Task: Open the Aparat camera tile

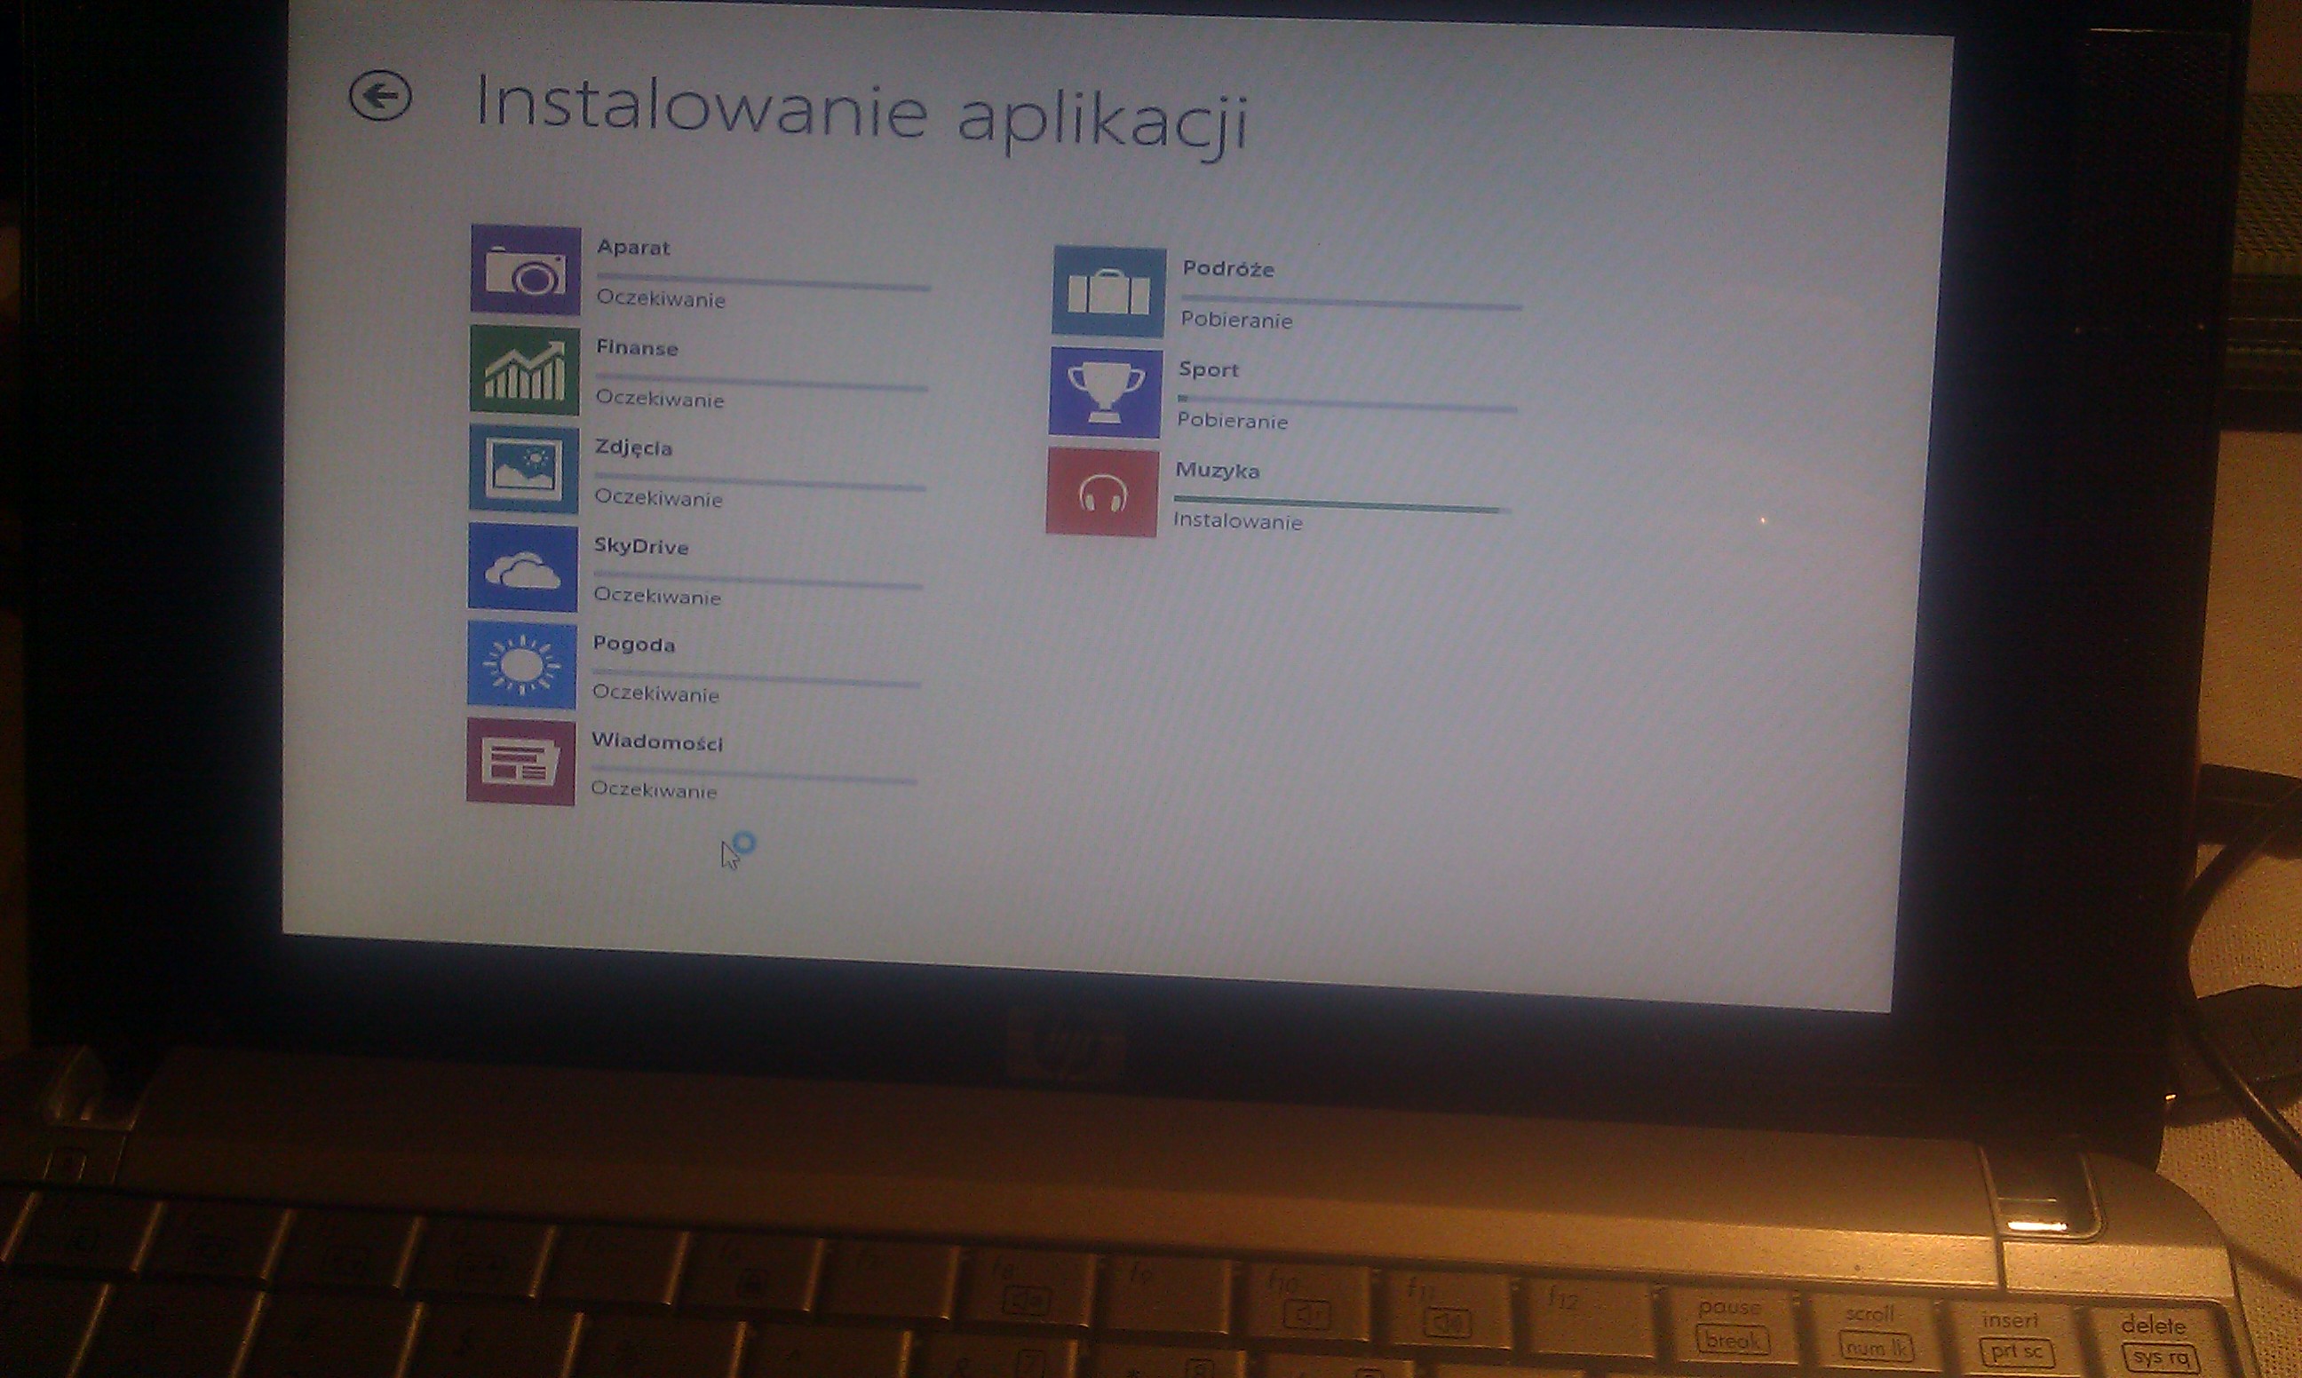Action: click(526, 270)
